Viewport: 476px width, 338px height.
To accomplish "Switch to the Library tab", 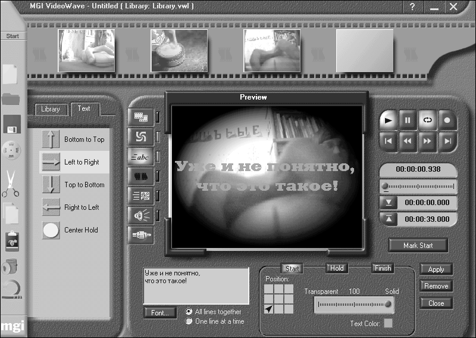I will pyautogui.click(x=51, y=109).
